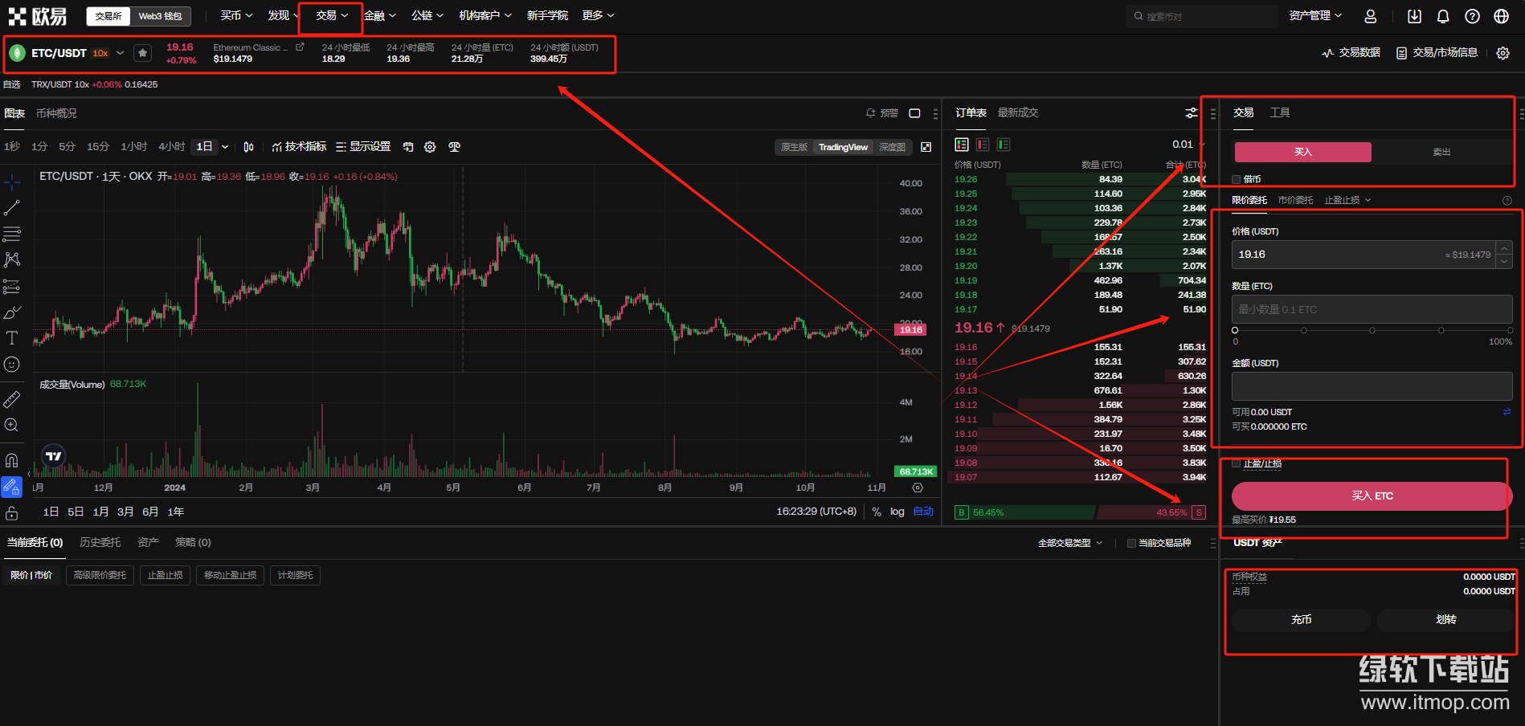The image size is (1525, 726).
Task: Click the candlestick chart style icon
Action: tap(248, 147)
